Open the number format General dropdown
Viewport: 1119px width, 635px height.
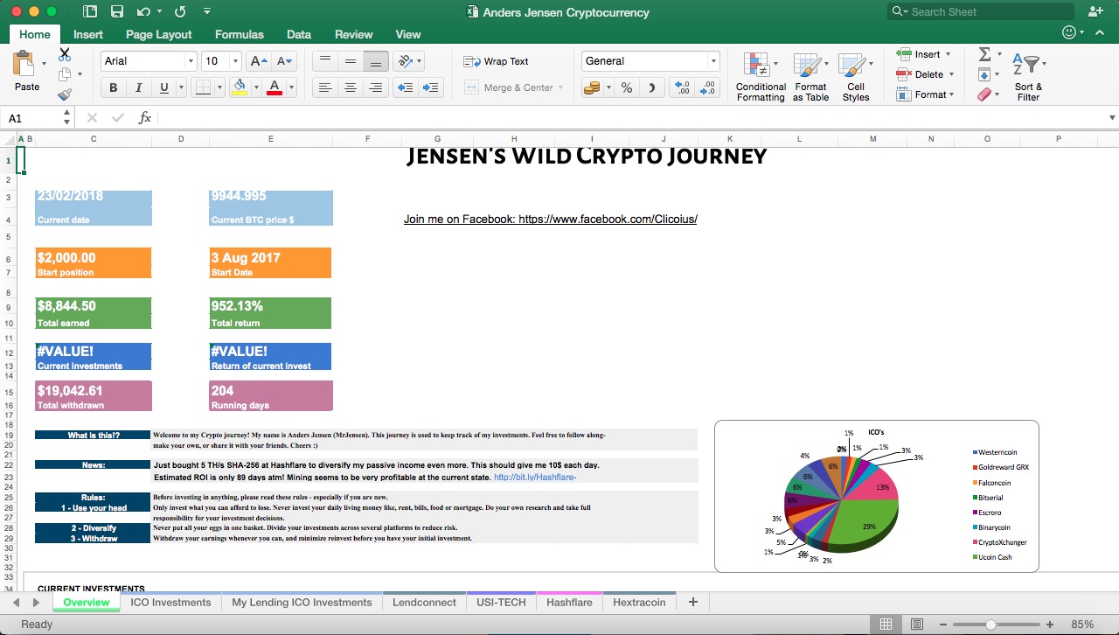click(713, 61)
